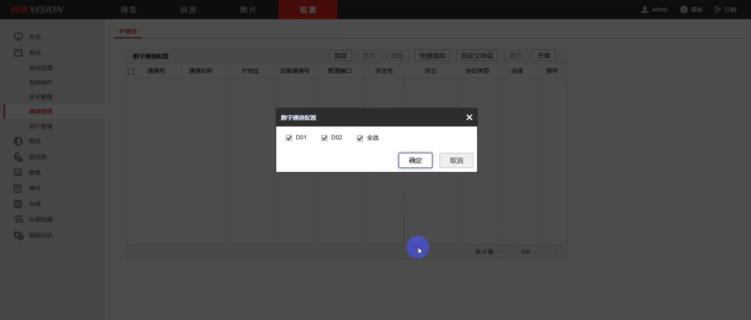Go to first page in pagination
Image resolution: width=751 pixels, height=320 pixels.
pyautogui.click(x=501, y=251)
